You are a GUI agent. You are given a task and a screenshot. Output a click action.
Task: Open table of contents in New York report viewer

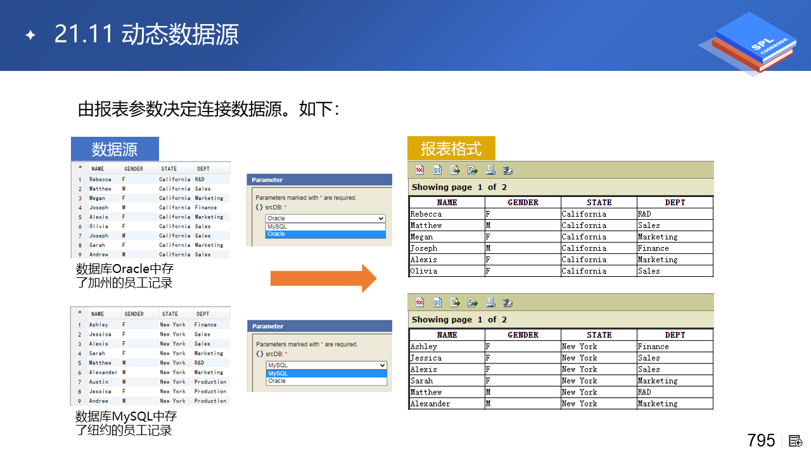click(x=419, y=302)
